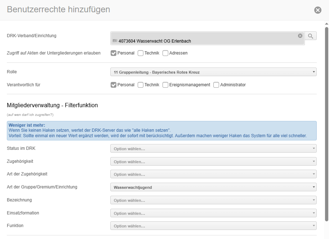Expand the Bezeichnung dropdown

coord(213,200)
